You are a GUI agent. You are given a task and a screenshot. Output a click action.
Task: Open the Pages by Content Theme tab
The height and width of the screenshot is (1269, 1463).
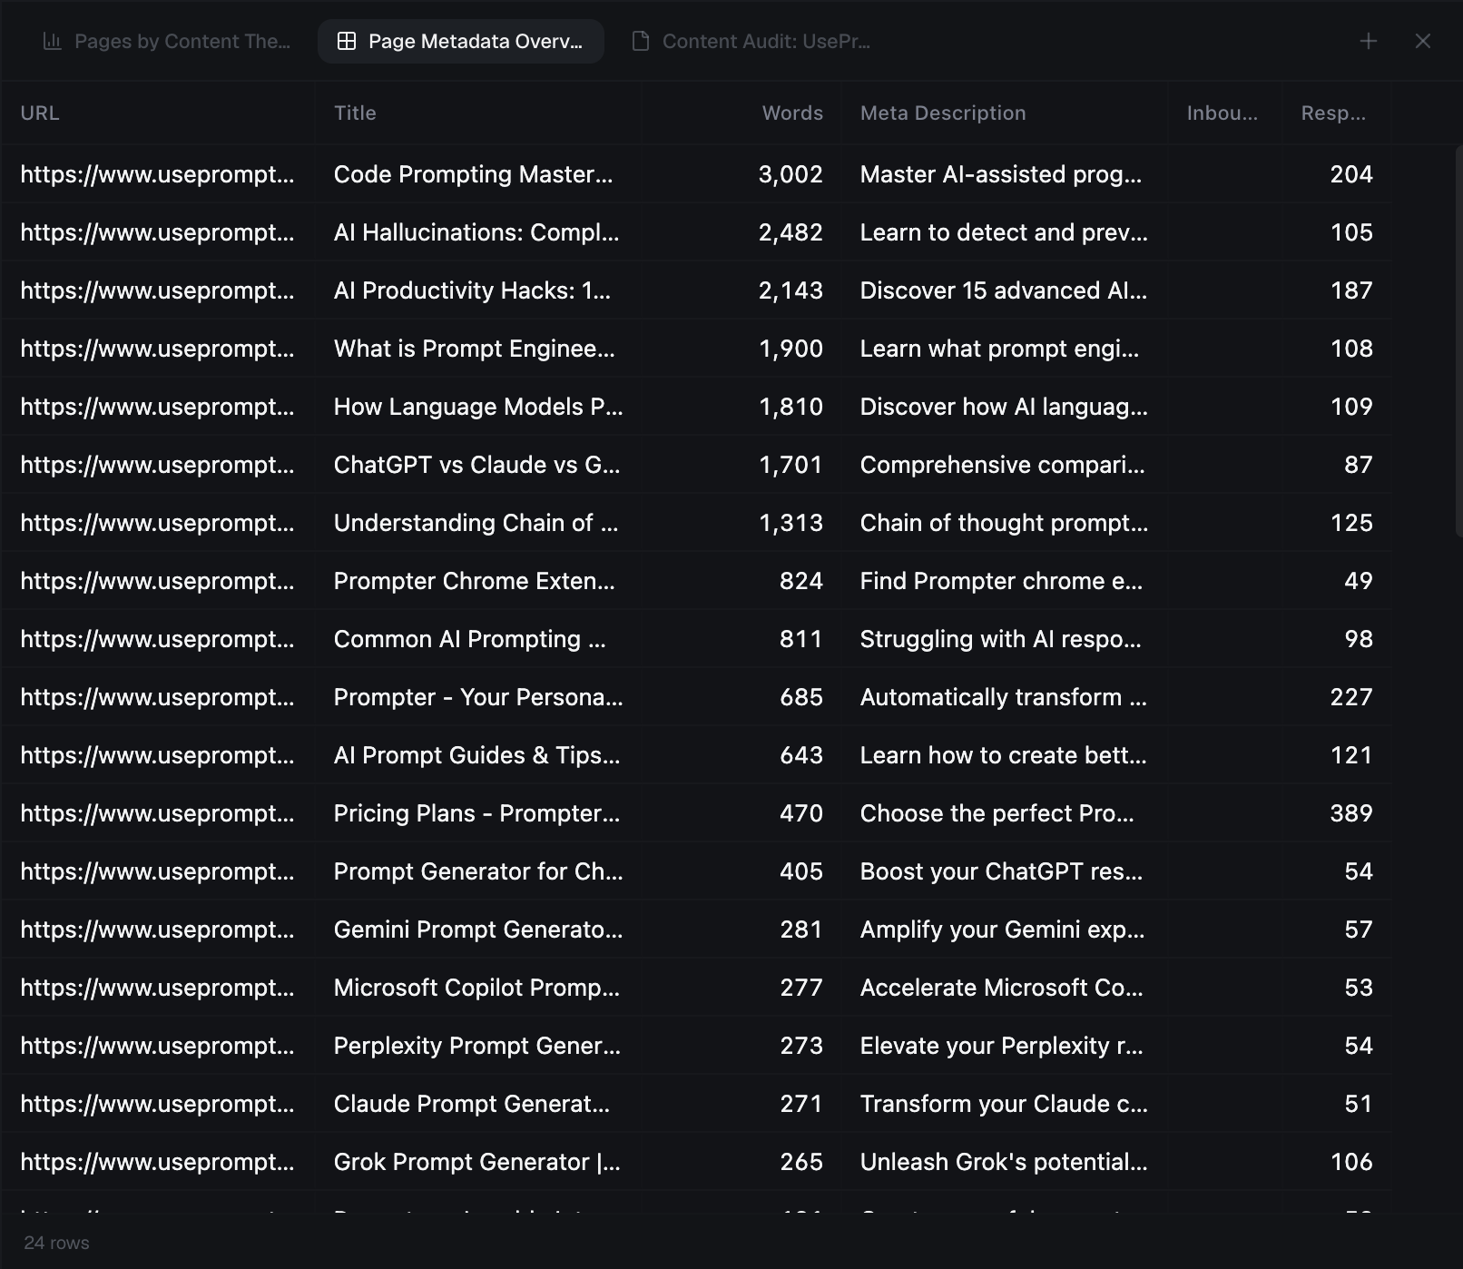tap(167, 41)
